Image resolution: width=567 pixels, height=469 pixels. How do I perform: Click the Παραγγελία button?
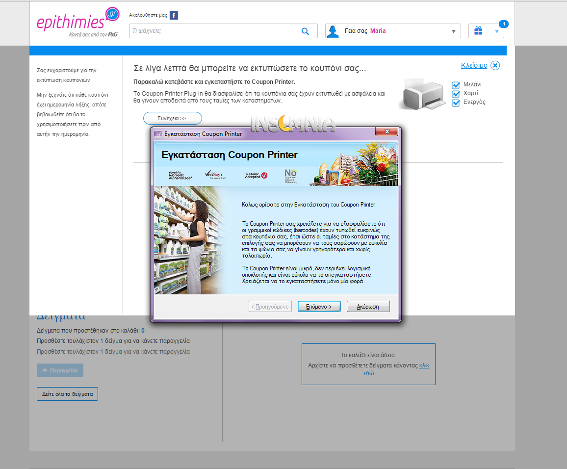click(60, 370)
